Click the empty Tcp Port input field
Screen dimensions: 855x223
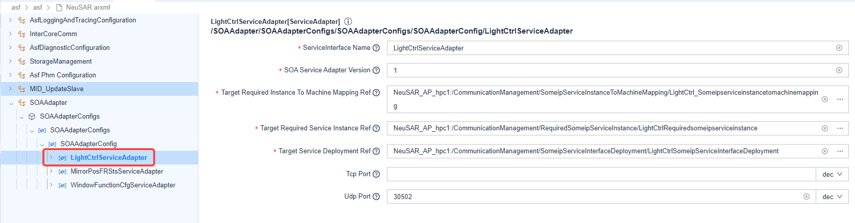[x=600, y=174]
